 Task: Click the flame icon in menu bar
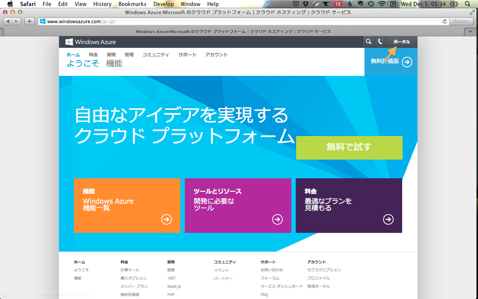click(350, 4)
